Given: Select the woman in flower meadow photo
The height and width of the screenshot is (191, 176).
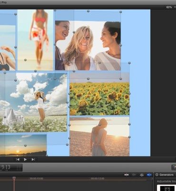Looking at the screenshot, I should click(33, 102).
